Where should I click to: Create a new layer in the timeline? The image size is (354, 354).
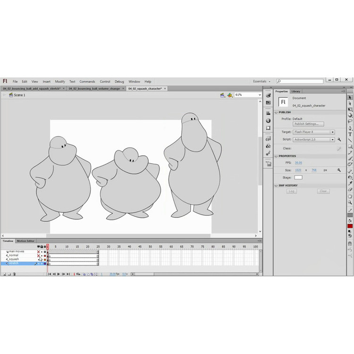point(4,274)
